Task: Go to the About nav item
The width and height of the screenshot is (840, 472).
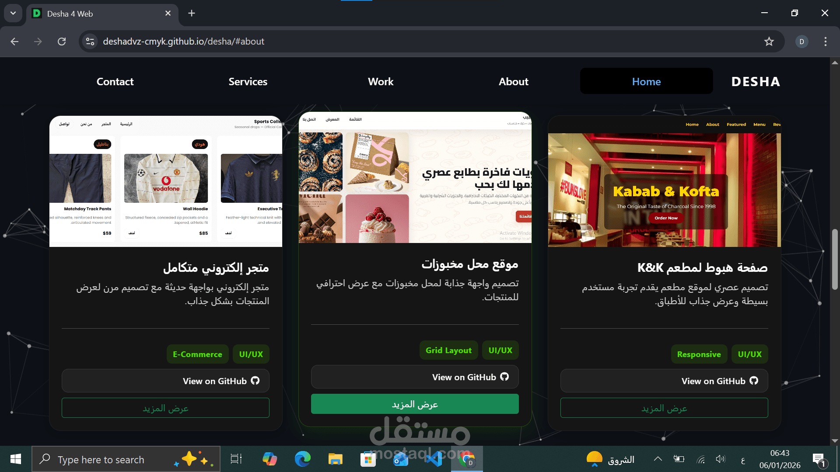Action: coord(513,82)
